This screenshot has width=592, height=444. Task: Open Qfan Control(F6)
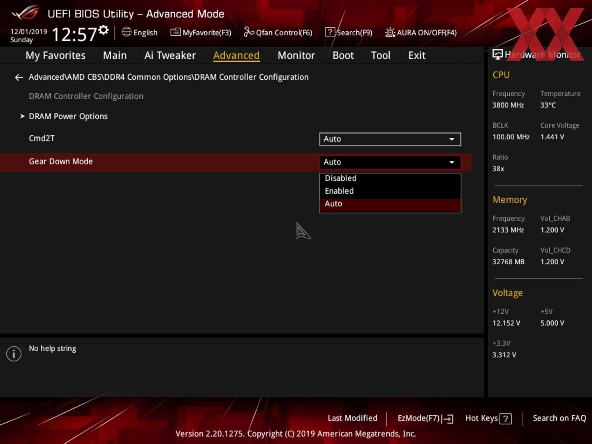pyautogui.click(x=278, y=32)
